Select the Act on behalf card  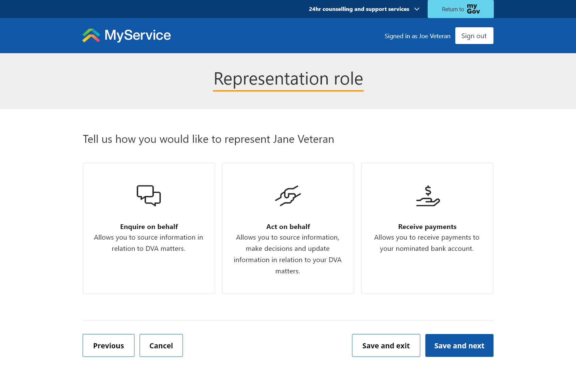tap(288, 228)
